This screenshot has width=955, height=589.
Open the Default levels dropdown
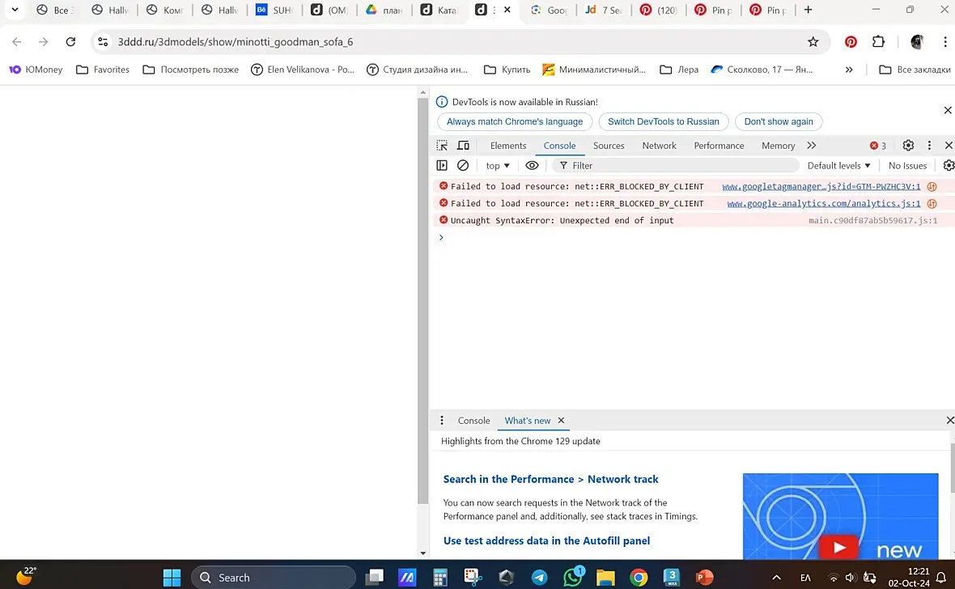(x=838, y=166)
